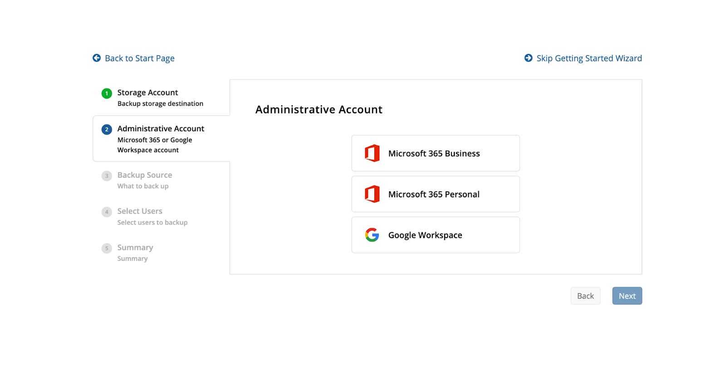726x387 pixels.
Task: Click the grey step 5 circle icon
Action: coord(107,248)
